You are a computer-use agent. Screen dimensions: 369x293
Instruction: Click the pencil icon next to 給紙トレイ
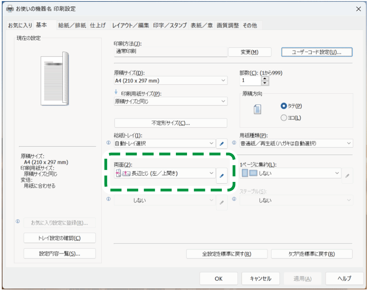point(221,144)
